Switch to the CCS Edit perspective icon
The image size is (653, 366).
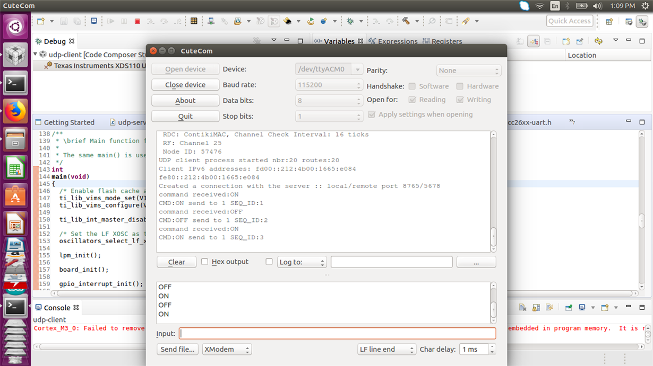click(629, 22)
